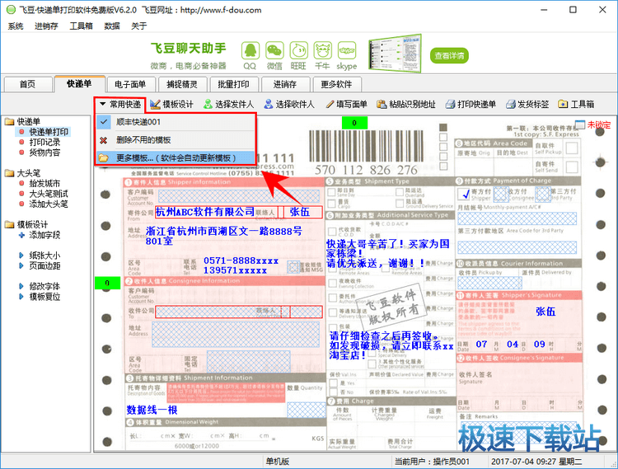Image resolution: width=618 pixels, height=469 pixels.
Task: Tick the 委托件 checkbox
Action: point(332,298)
